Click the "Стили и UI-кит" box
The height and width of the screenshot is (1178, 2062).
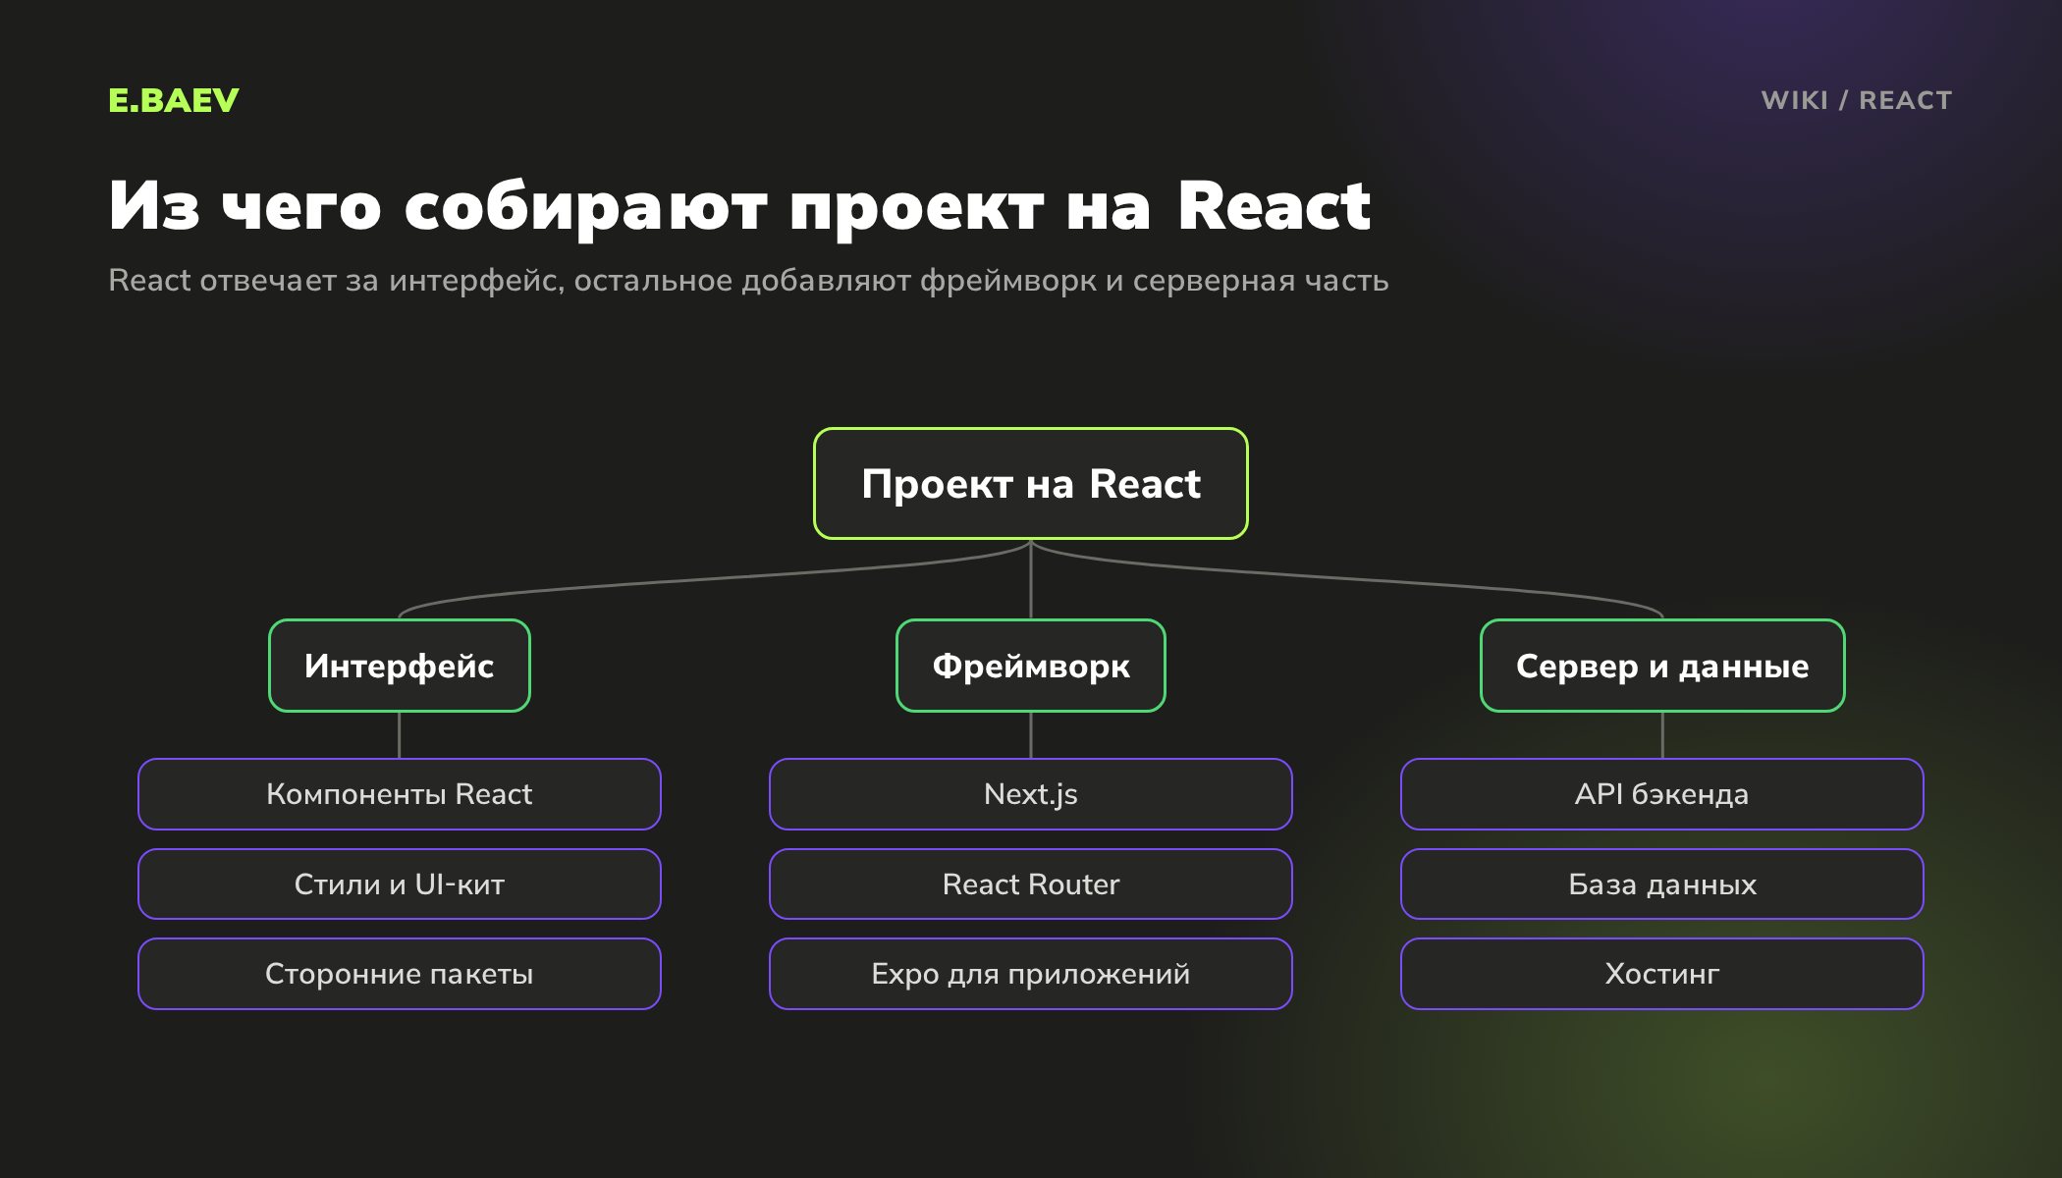400,884
